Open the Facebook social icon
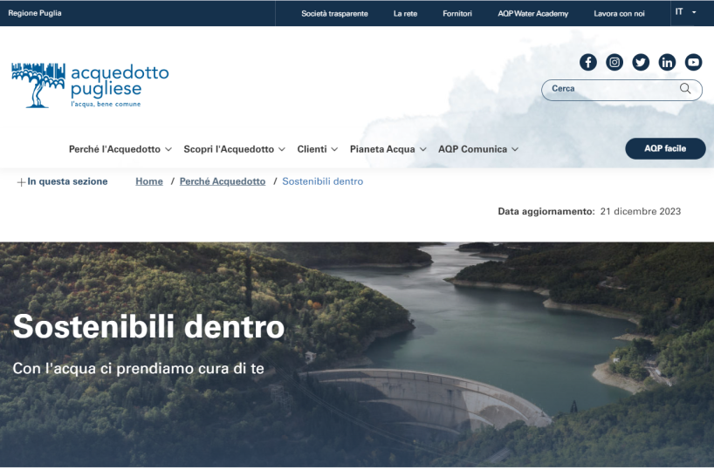Screen dimensions: 714x470 (587, 62)
